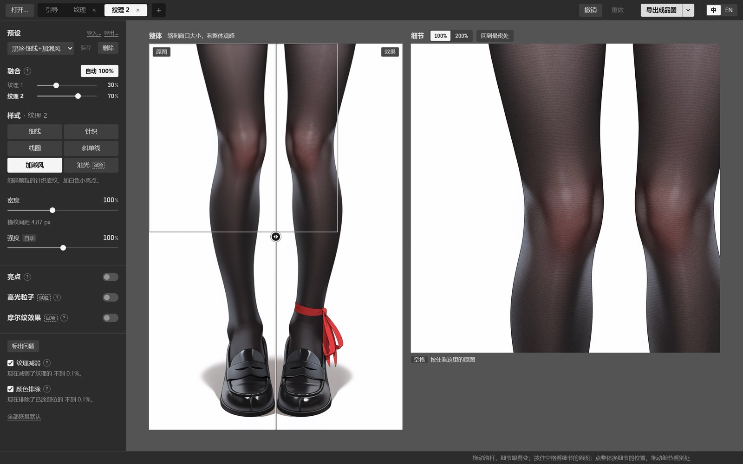Viewport: 743px width, 464px height.
Task: Click the 导入... link
Action: 94,33
